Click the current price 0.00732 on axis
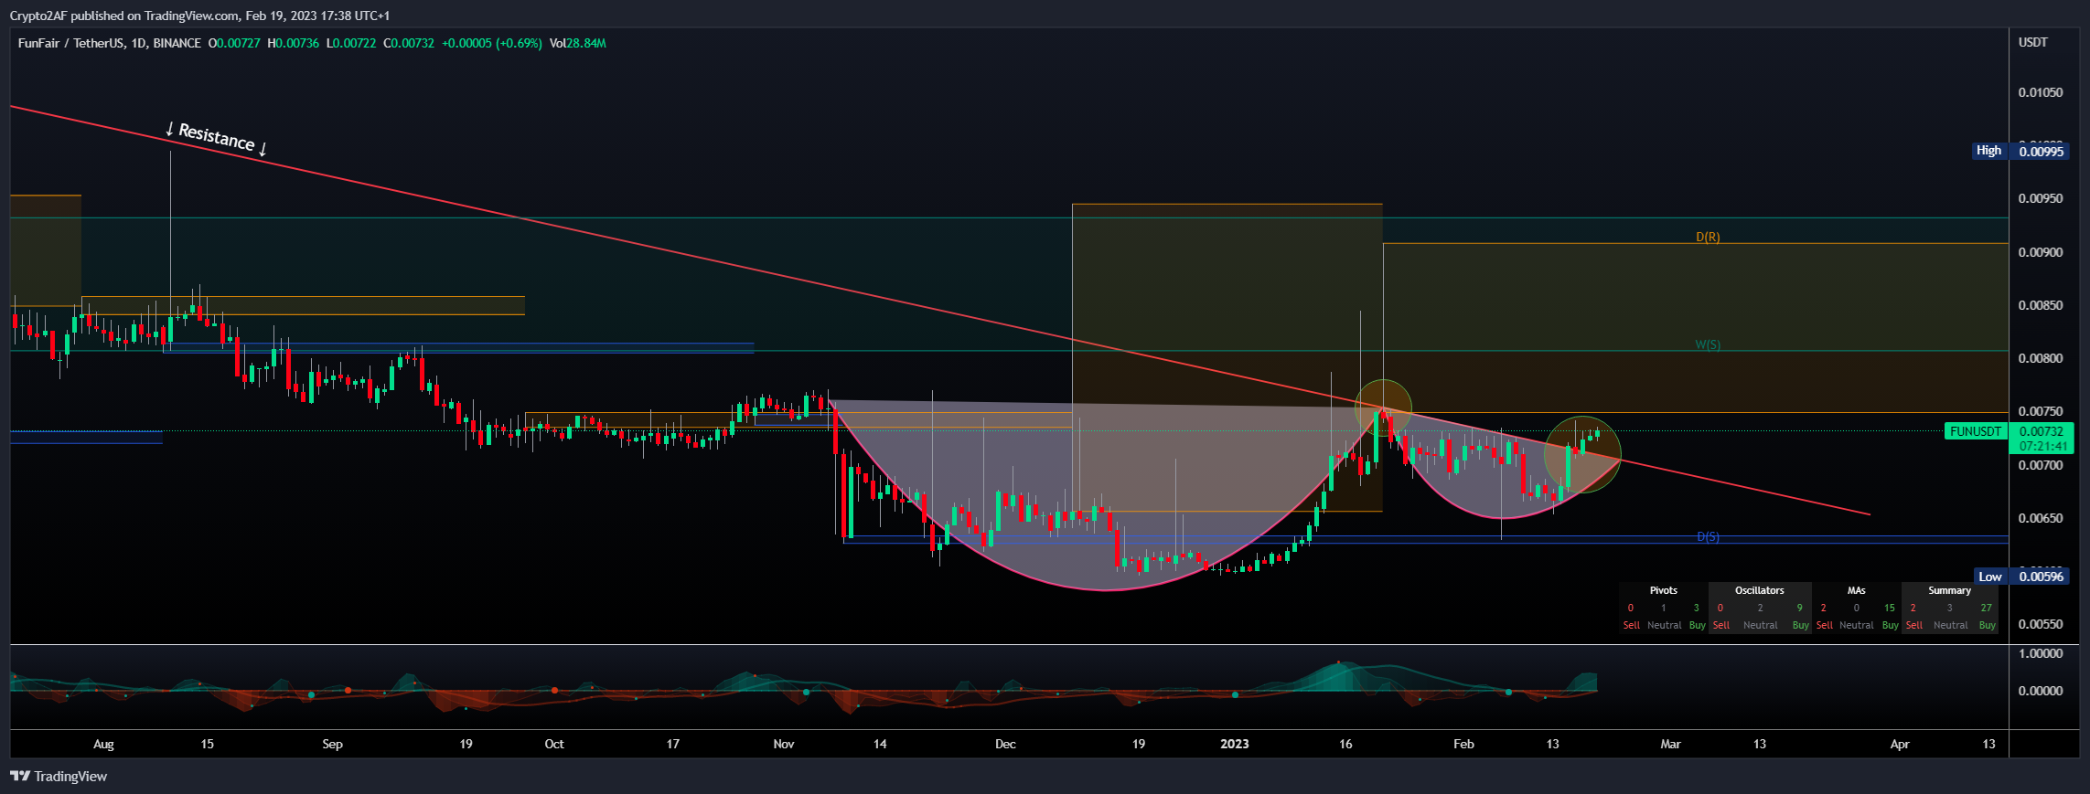Viewport: 2090px width, 794px height. pyautogui.click(x=2041, y=431)
